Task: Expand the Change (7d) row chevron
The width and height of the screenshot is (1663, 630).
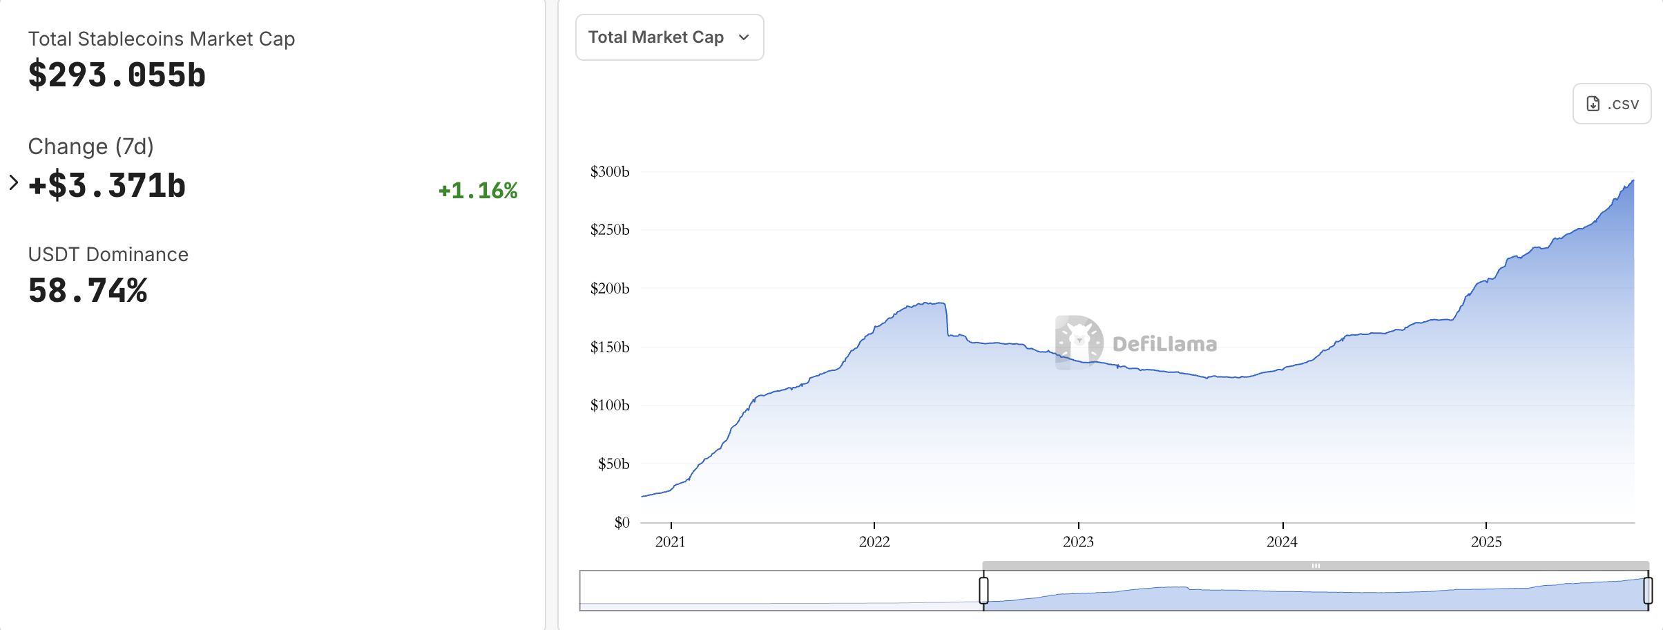Action: tap(13, 182)
